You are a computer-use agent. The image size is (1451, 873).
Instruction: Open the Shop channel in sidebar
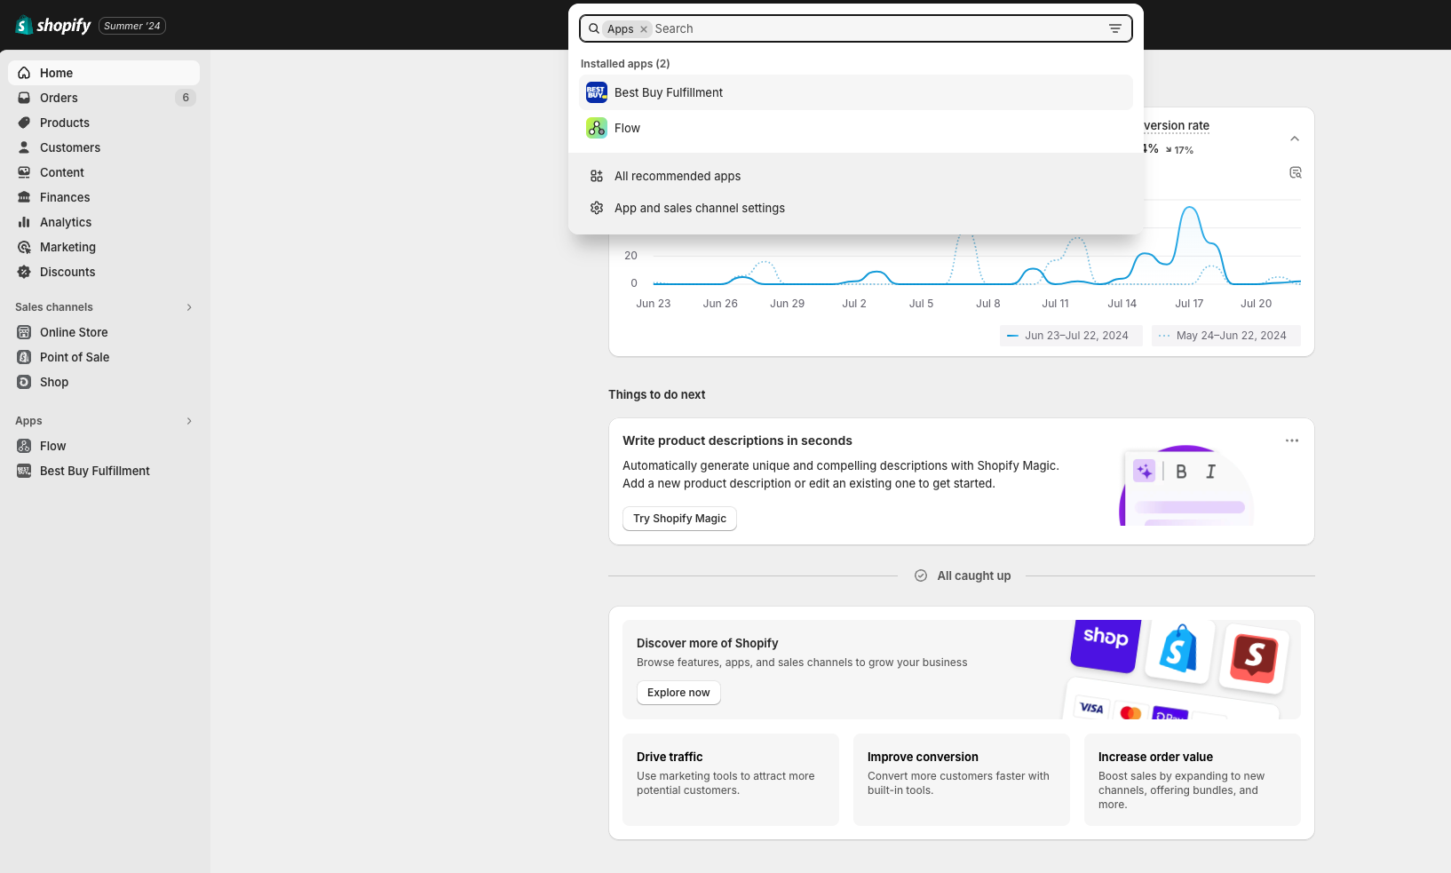click(104, 382)
